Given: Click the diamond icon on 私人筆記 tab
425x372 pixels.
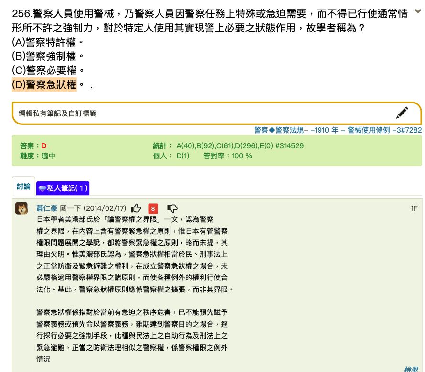Looking at the screenshot, I should (x=42, y=188).
